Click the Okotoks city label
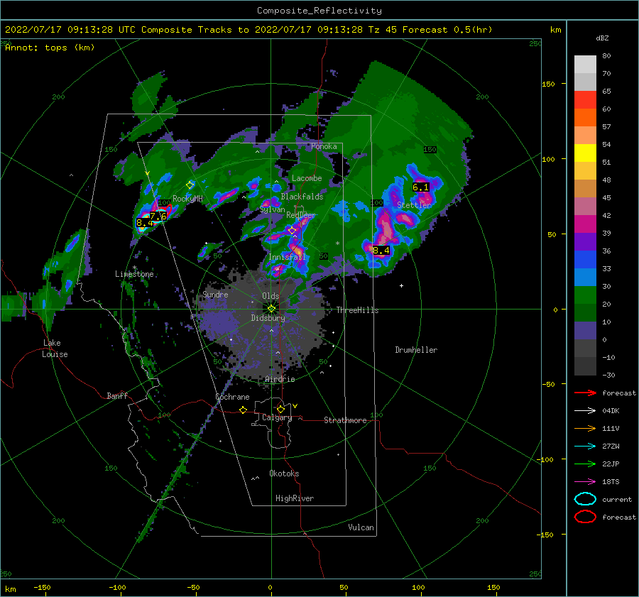The width and height of the screenshot is (639, 597). click(x=284, y=473)
